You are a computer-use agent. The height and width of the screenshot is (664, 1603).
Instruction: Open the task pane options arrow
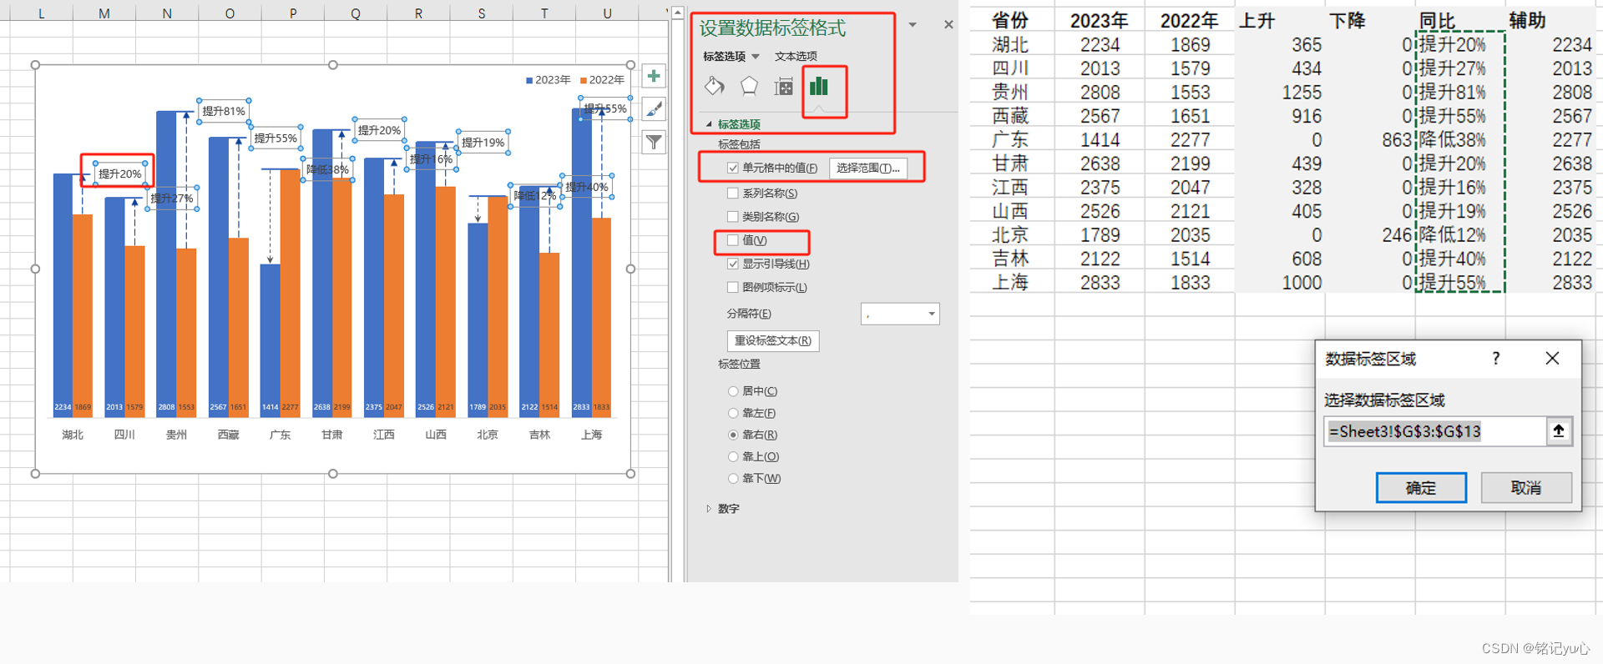(x=913, y=25)
